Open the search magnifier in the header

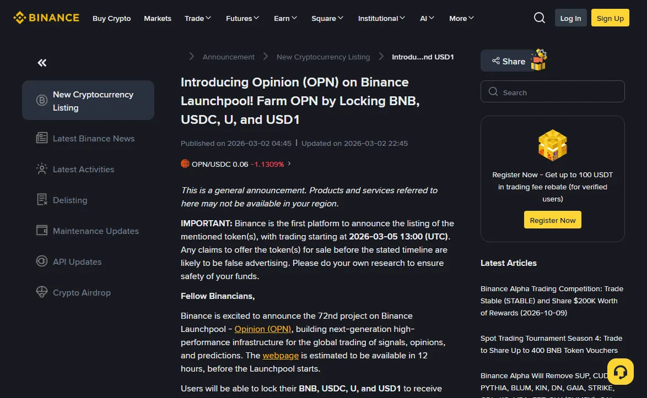click(x=540, y=18)
